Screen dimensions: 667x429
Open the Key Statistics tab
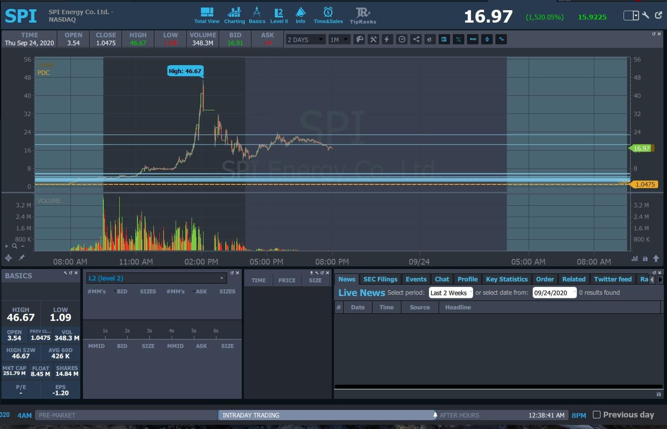[x=506, y=279]
